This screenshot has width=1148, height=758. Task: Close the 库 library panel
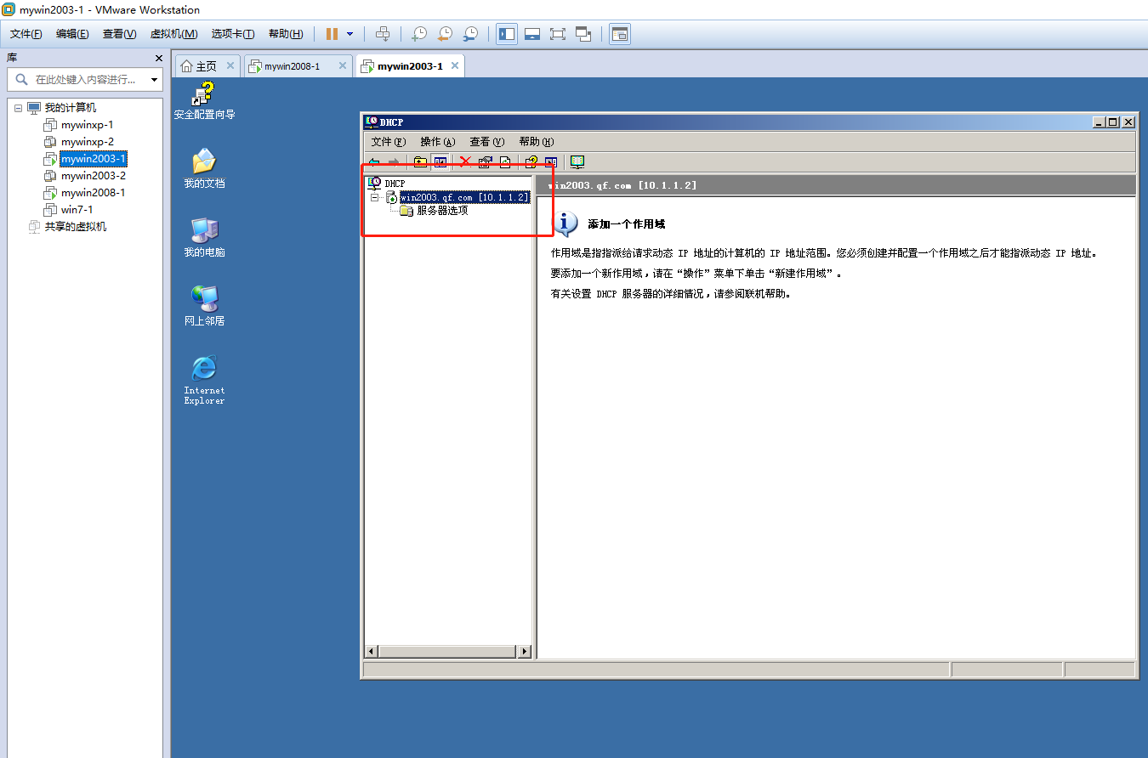158,58
